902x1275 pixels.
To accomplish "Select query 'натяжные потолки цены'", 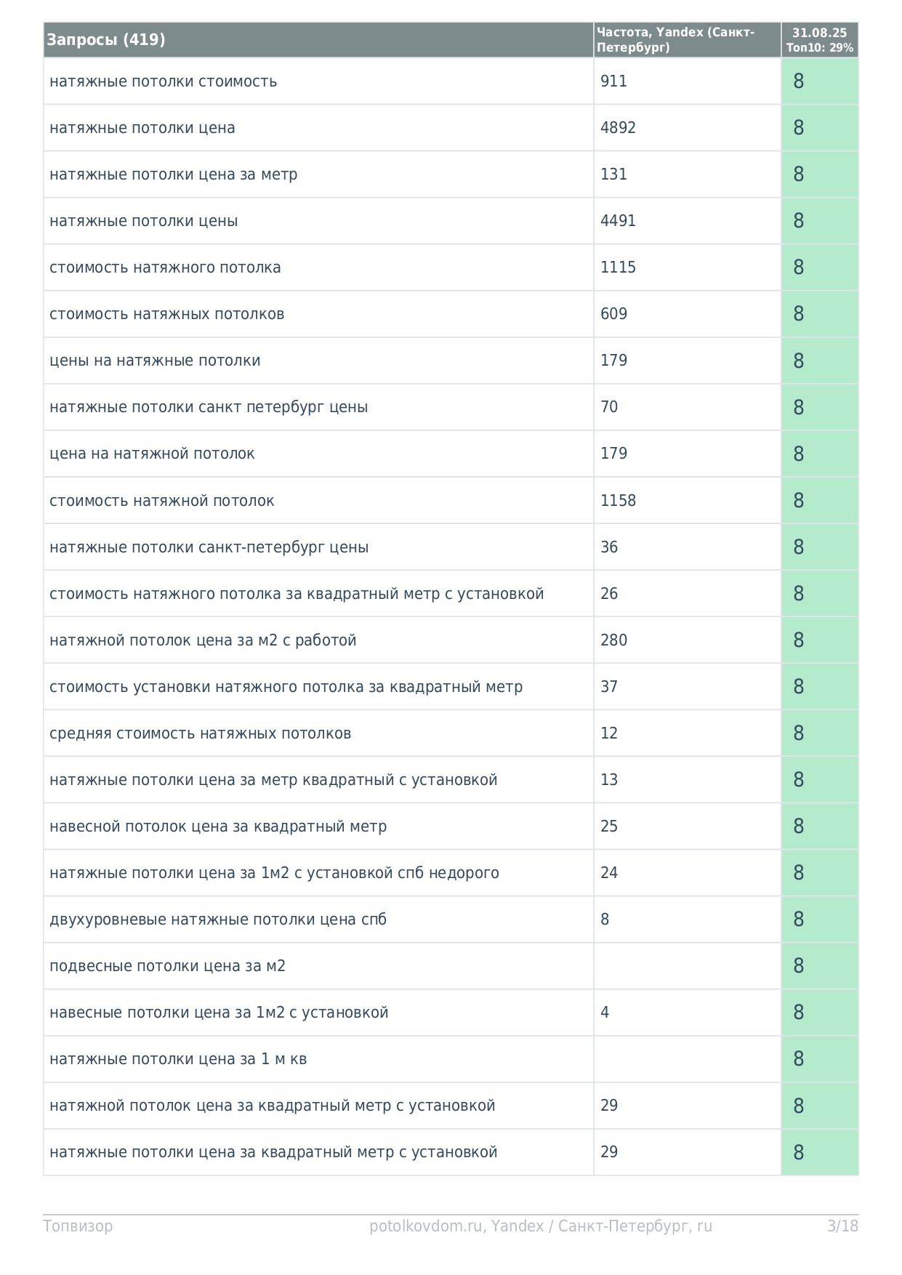I will pos(144,221).
